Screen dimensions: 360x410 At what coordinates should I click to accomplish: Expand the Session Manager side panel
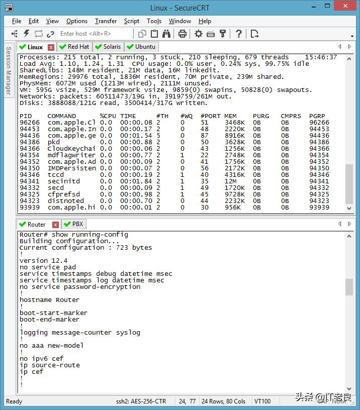click(x=8, y=70)
